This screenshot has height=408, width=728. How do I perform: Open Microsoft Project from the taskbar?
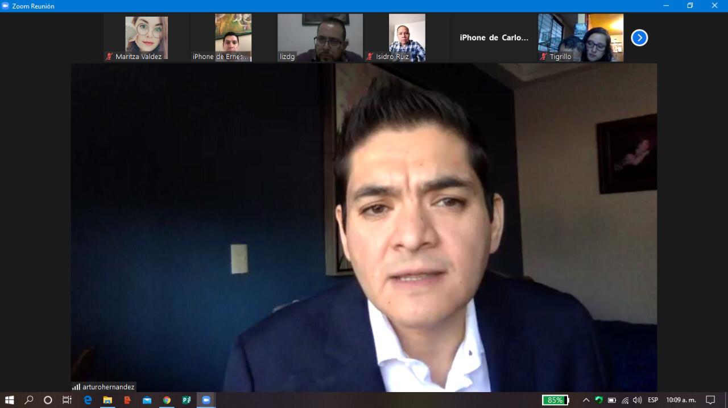tap(186, 400)
